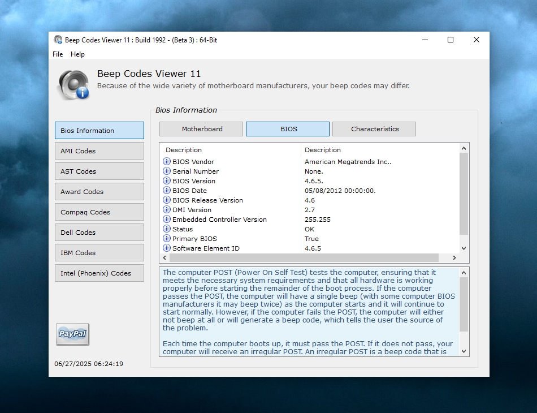Screen dimensions: 537x413
Task: Open the AST Codes section
Action: (99, 171)
